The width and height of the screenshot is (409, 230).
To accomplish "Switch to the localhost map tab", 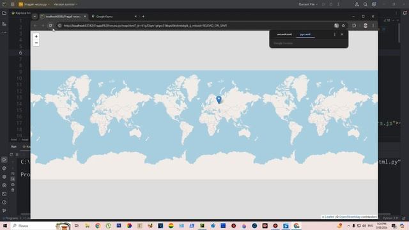I will click(x=63, y=17).
